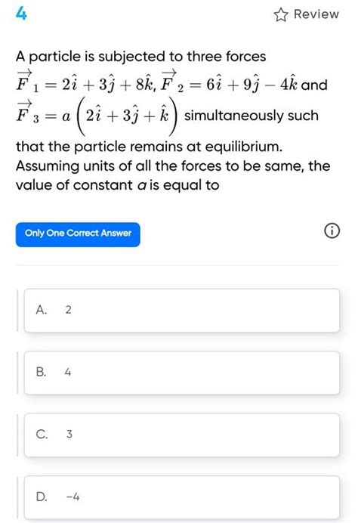Screen dimensions: 358x523
Task: Open the circled info icon
Action: pos(332,231)
